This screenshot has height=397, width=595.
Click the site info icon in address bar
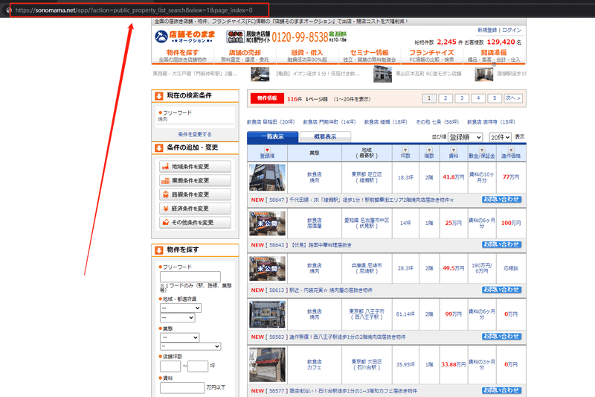pyautogui.click(x=9, y=10)
